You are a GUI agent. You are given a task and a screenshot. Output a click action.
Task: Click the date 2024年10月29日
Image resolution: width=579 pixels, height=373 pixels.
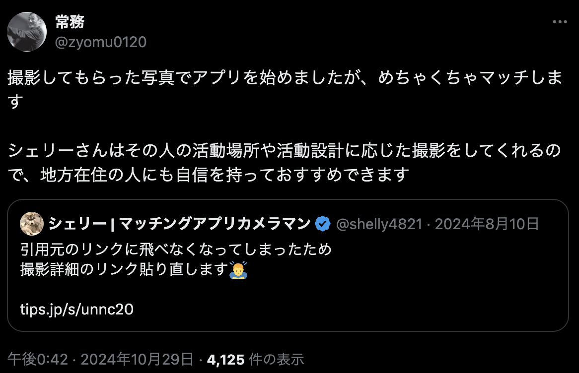[x=137, y=359]
